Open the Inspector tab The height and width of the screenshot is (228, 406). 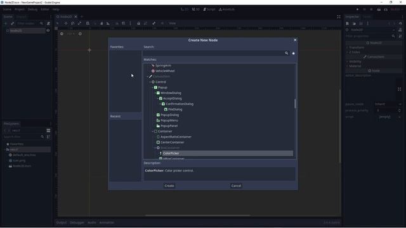coord(352,16)
